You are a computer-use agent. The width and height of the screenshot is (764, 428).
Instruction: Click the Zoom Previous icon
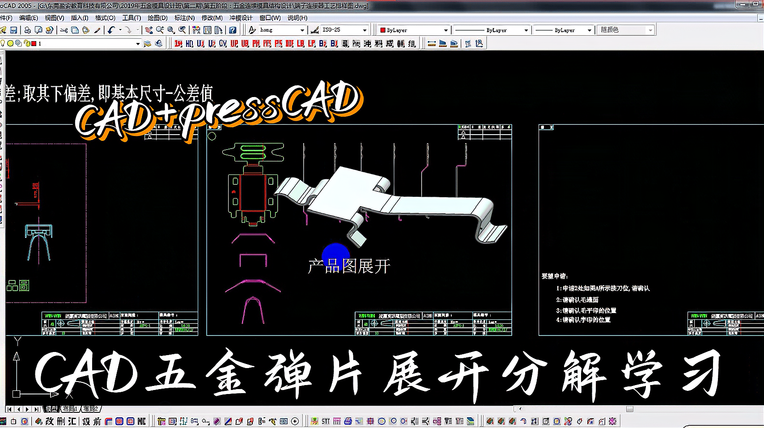182,30
